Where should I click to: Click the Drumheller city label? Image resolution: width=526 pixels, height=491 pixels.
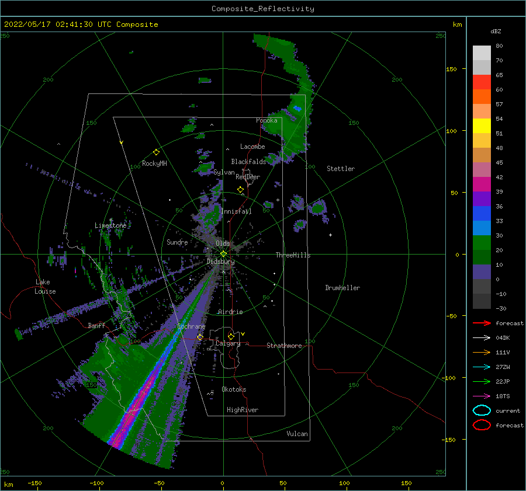[x=342, y=288]
